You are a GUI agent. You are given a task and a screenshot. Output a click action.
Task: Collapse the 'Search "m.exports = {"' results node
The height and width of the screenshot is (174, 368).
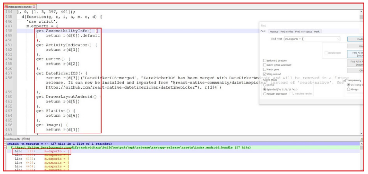(x=5, y=143)
